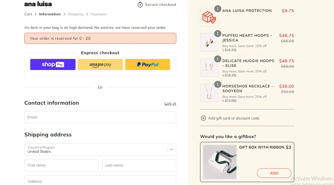The image size is (334, 185).
Task: Select the Shop Pay express checkout option
Action: pyautogui.click(x=53, y=64)
